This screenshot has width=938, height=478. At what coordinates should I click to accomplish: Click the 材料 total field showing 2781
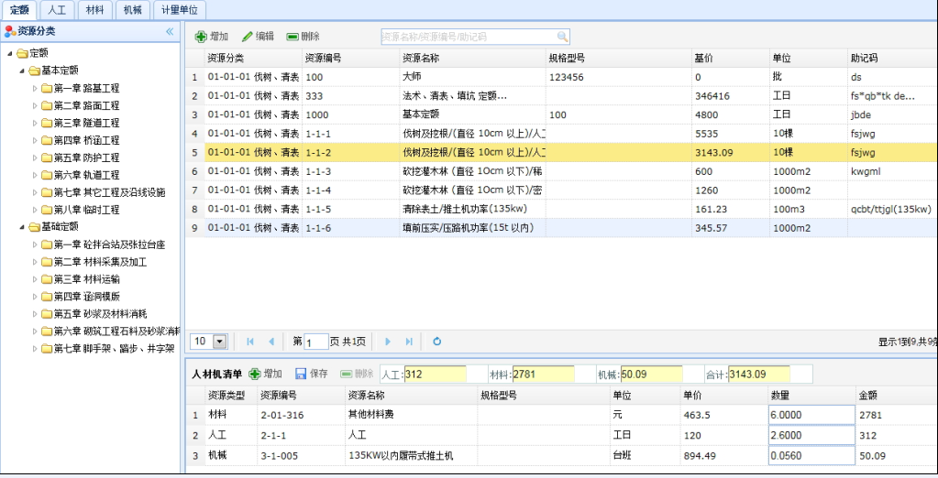click(543, 375)
